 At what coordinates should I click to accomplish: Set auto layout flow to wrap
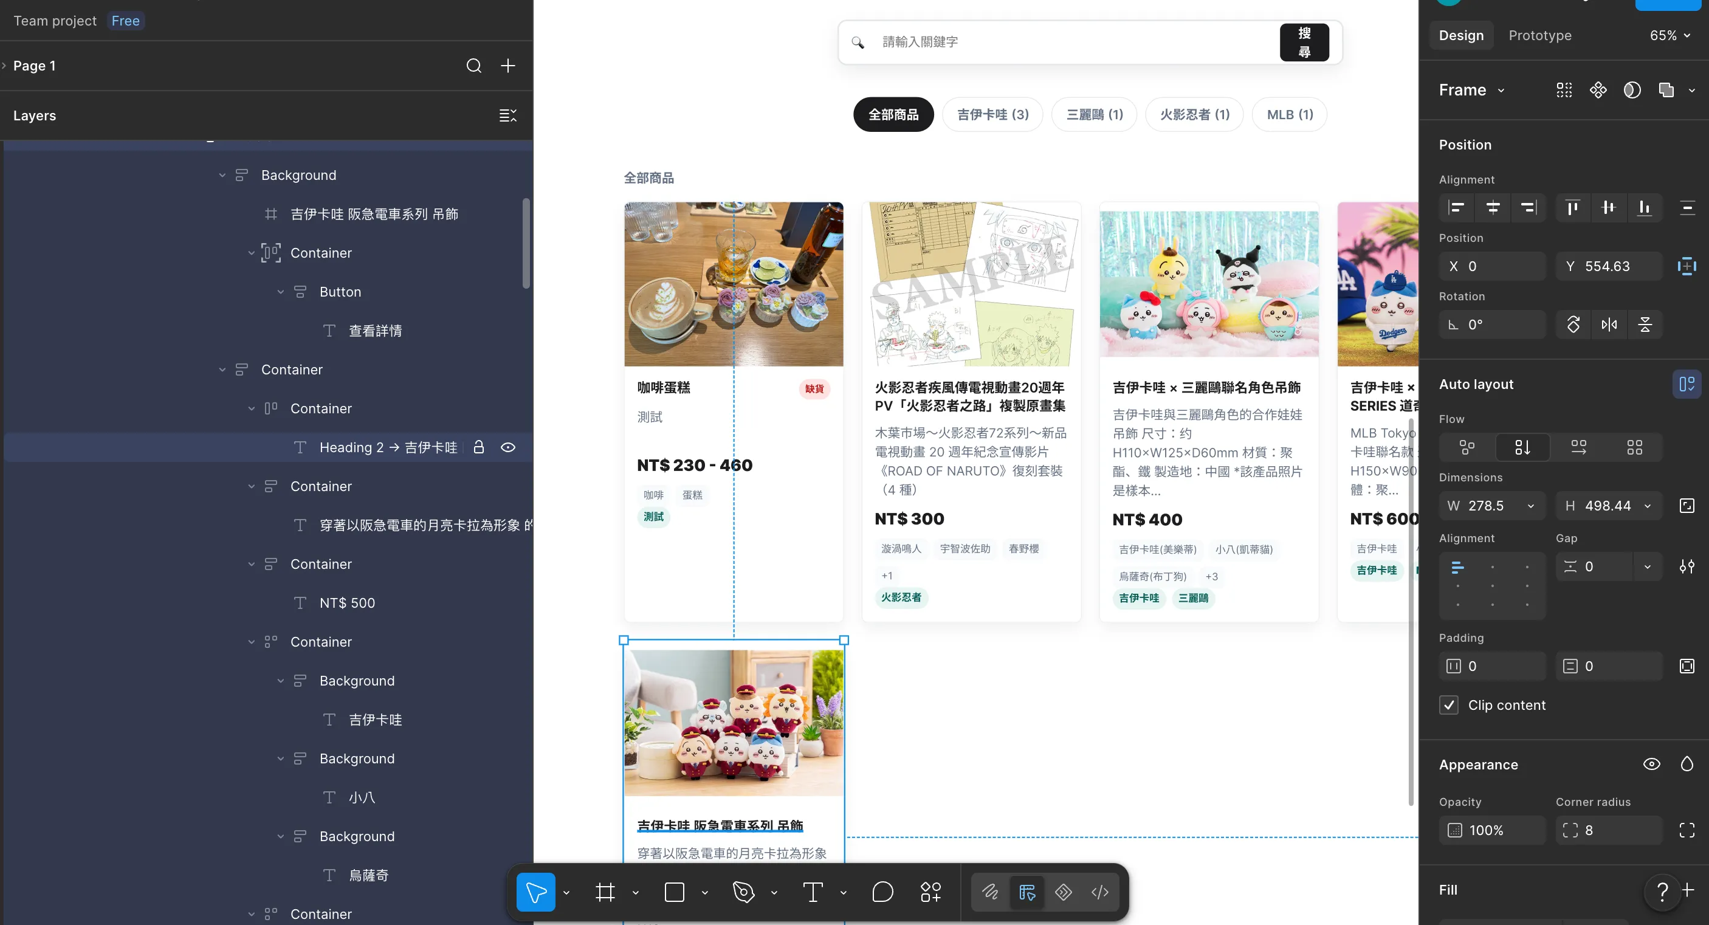pyautogui.click(x=1578, y=447)
